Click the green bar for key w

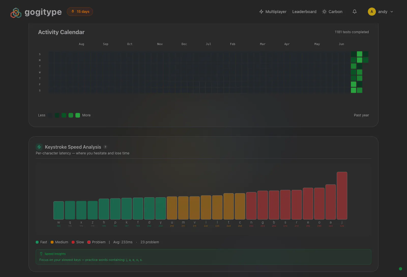pyautogui.click(x=59, y=210)
